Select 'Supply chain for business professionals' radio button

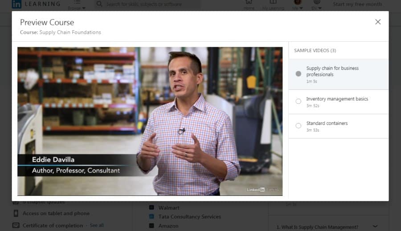pyautogui.click(x=298, y=74)
